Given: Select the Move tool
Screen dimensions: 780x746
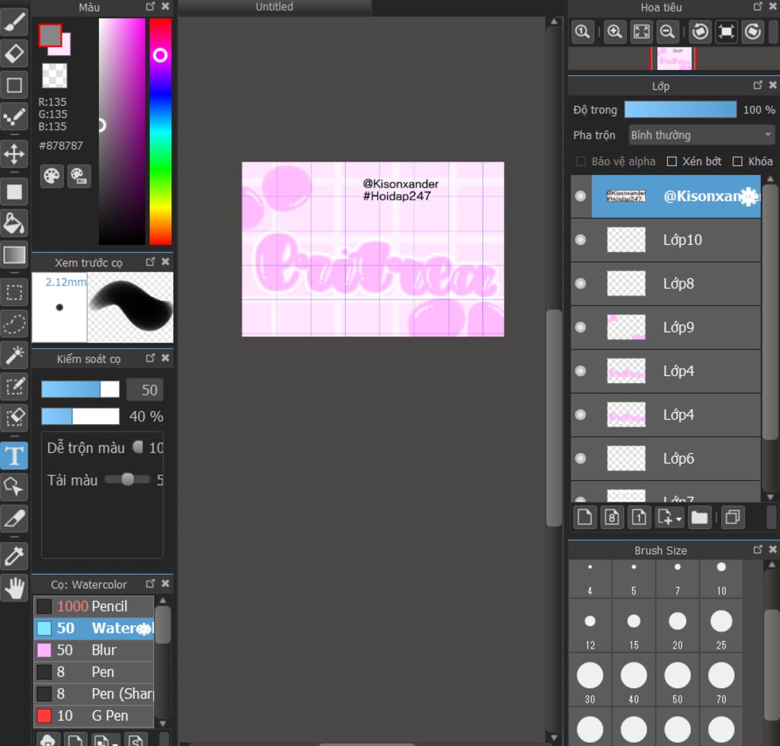Looking at the screenshot, I should tap(14, 154).
